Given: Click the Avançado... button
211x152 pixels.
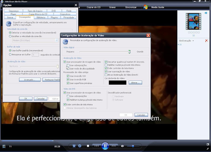Looking at the screenshot, I should (x=30, y=80).
